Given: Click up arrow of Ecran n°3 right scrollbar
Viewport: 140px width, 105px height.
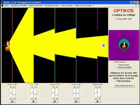Looking at the screenshot, I should pos(57,87).
